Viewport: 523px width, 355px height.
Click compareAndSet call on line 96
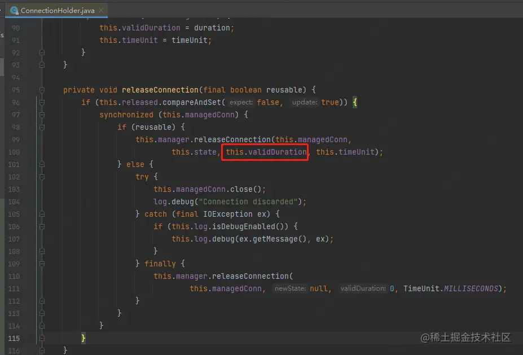191,102
